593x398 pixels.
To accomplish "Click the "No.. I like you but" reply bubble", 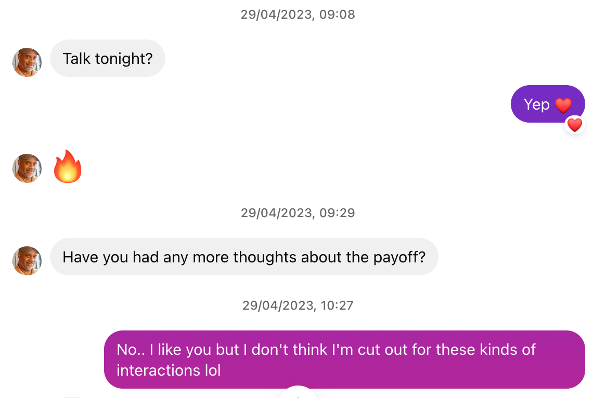I will tap(344, 360).
